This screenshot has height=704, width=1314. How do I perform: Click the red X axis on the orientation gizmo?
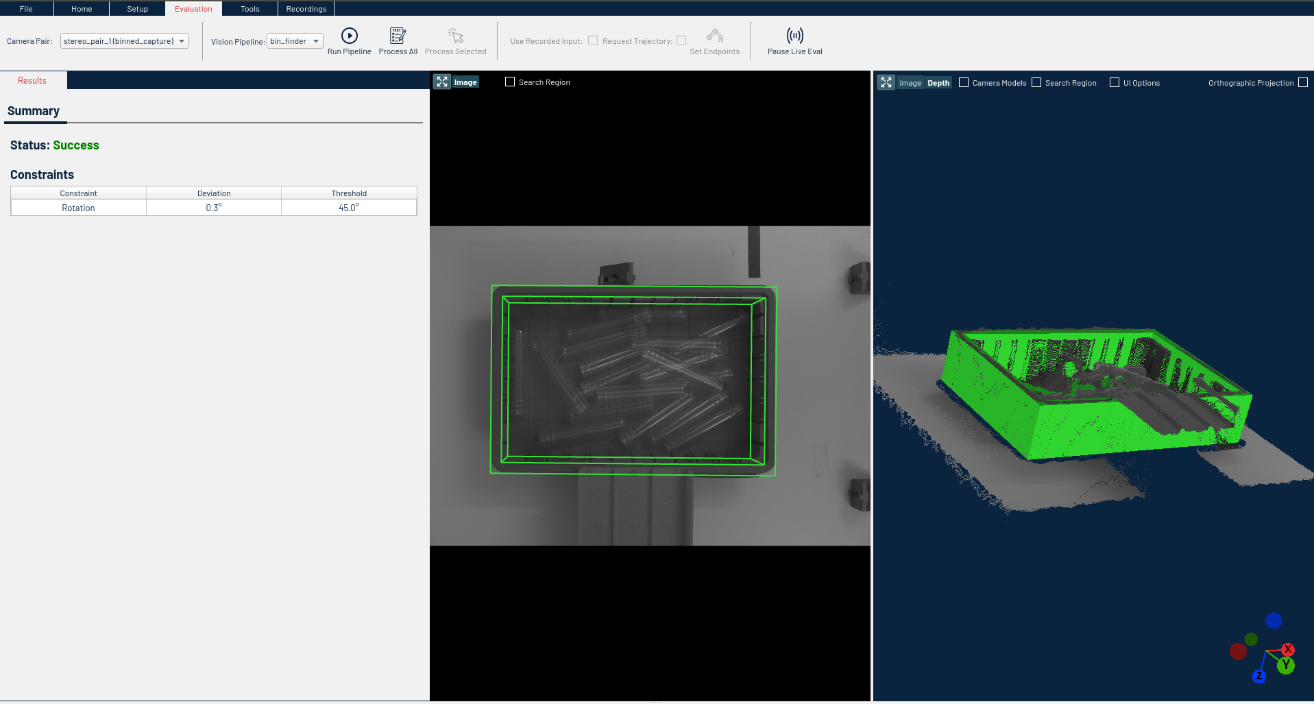1288,649
